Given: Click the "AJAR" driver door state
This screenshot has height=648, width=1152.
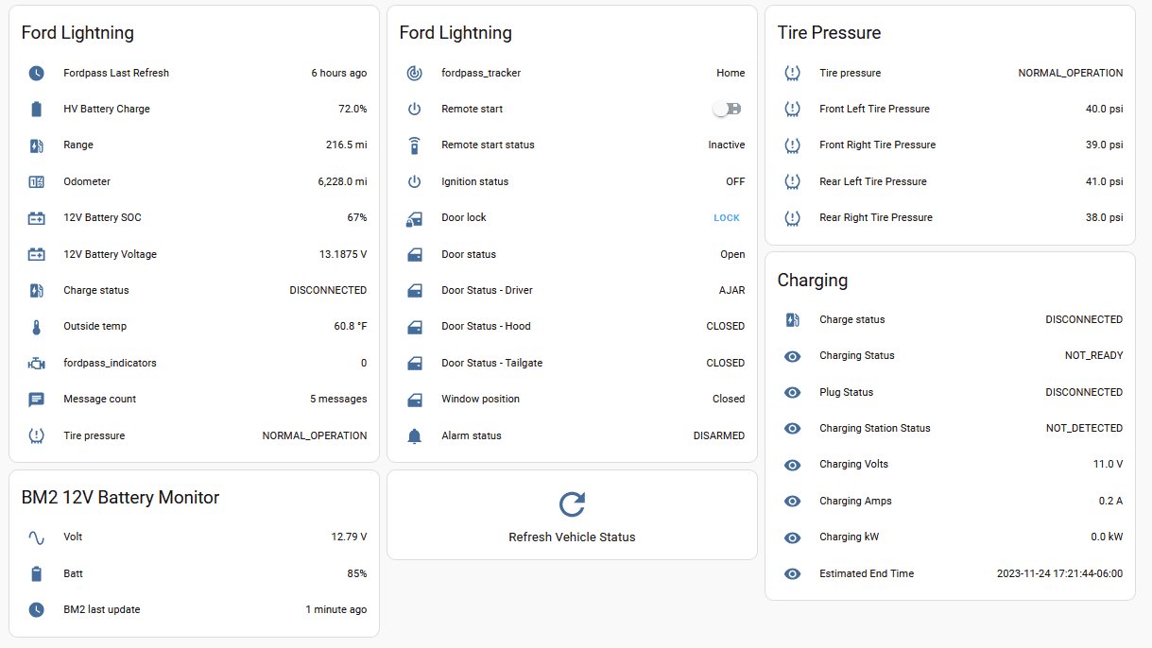Looking at the screenshot, I should point(731,290).
